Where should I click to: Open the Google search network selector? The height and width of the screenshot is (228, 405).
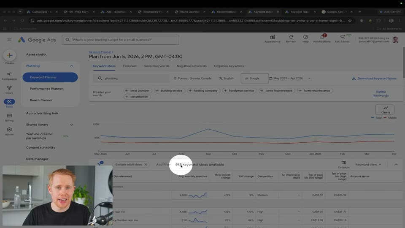pyautogui.click(x=254, y=79)
